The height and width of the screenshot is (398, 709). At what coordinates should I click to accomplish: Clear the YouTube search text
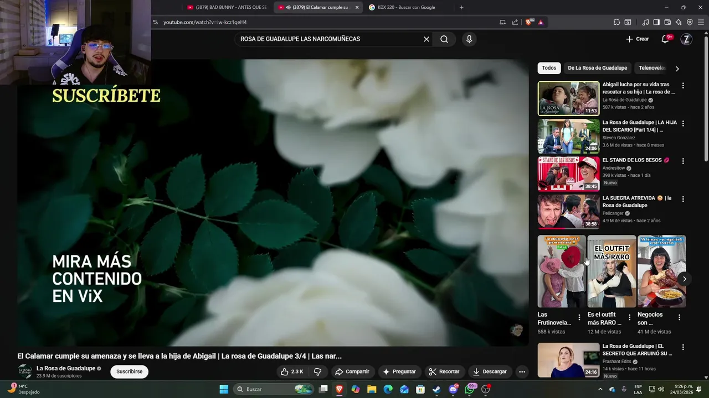pos(427,39)
